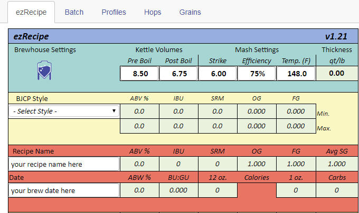Click the Date label
This screenshot has width=359, height=213.
[16, 177]
